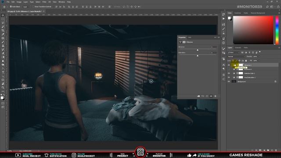Click FOLLOW NIHILPROJECT Instagram banner
The width and height of the screenshot is (281, 158).
(83, 155)
